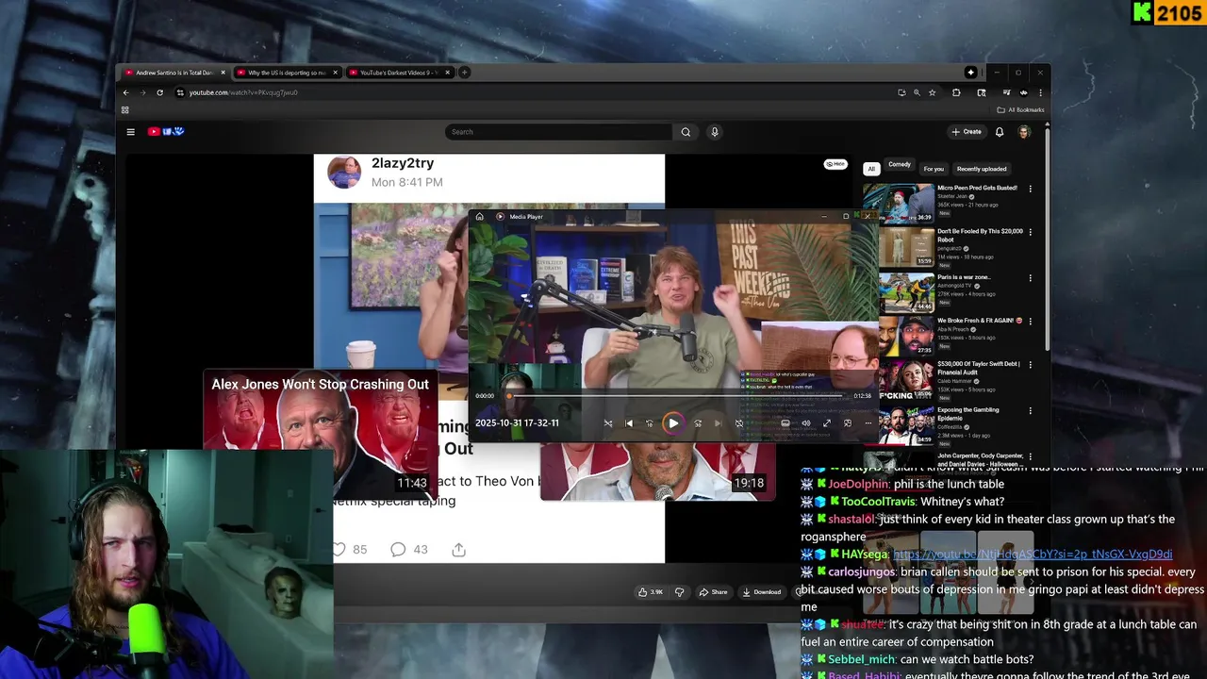Skip back 10 seconds in Media Player
Image resolution: width=1207 pixels, height=679 pixels.
click(x=650, y=423)
